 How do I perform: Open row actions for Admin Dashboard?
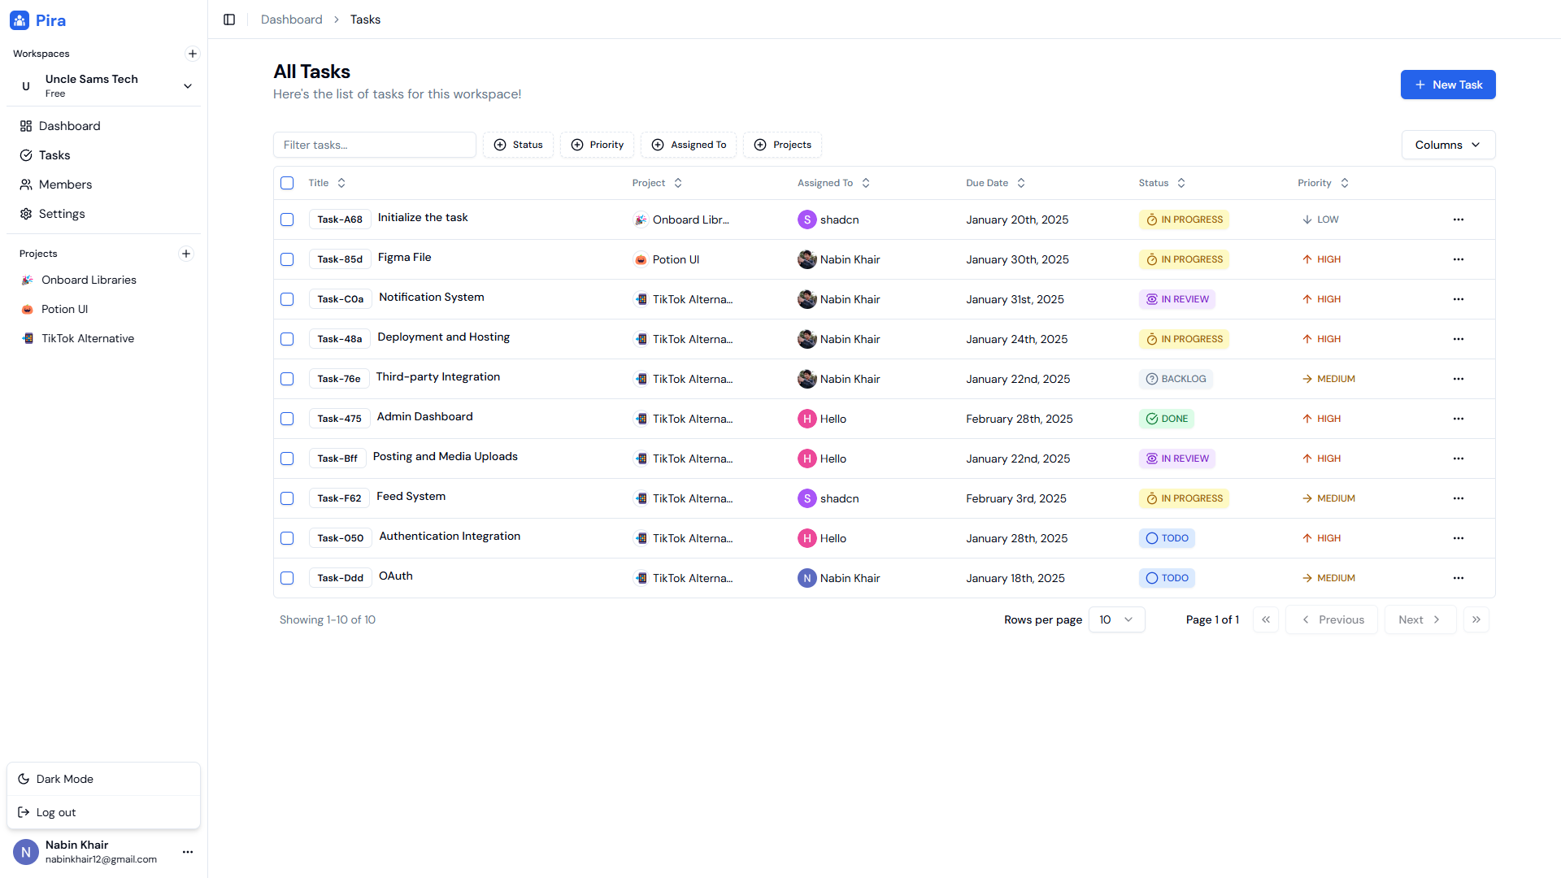1459,419
